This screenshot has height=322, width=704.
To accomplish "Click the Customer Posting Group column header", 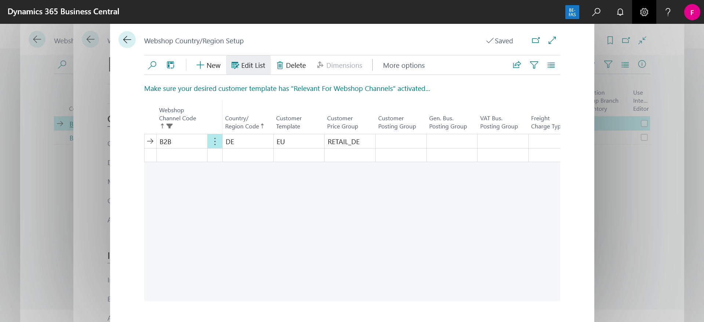I will coord(397,122).
